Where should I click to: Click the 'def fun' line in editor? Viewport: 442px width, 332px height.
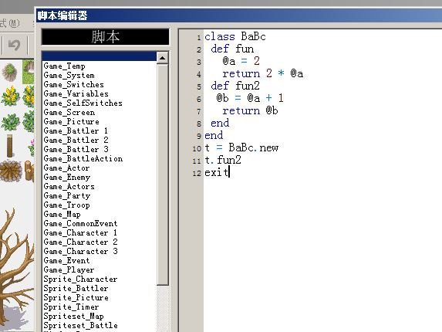[232, 49]
